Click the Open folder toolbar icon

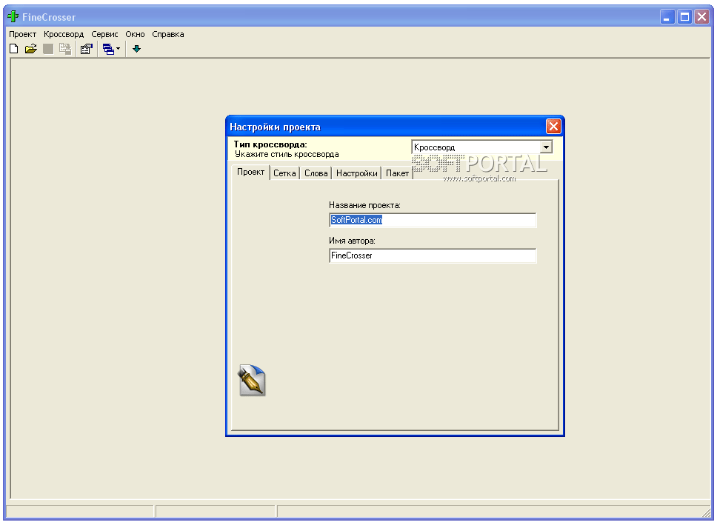tap(30, 48)
